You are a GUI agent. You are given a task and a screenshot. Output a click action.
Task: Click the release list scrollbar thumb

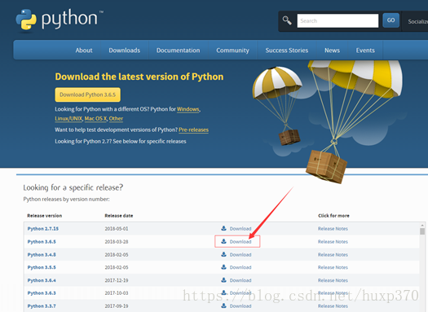(422, 231)
